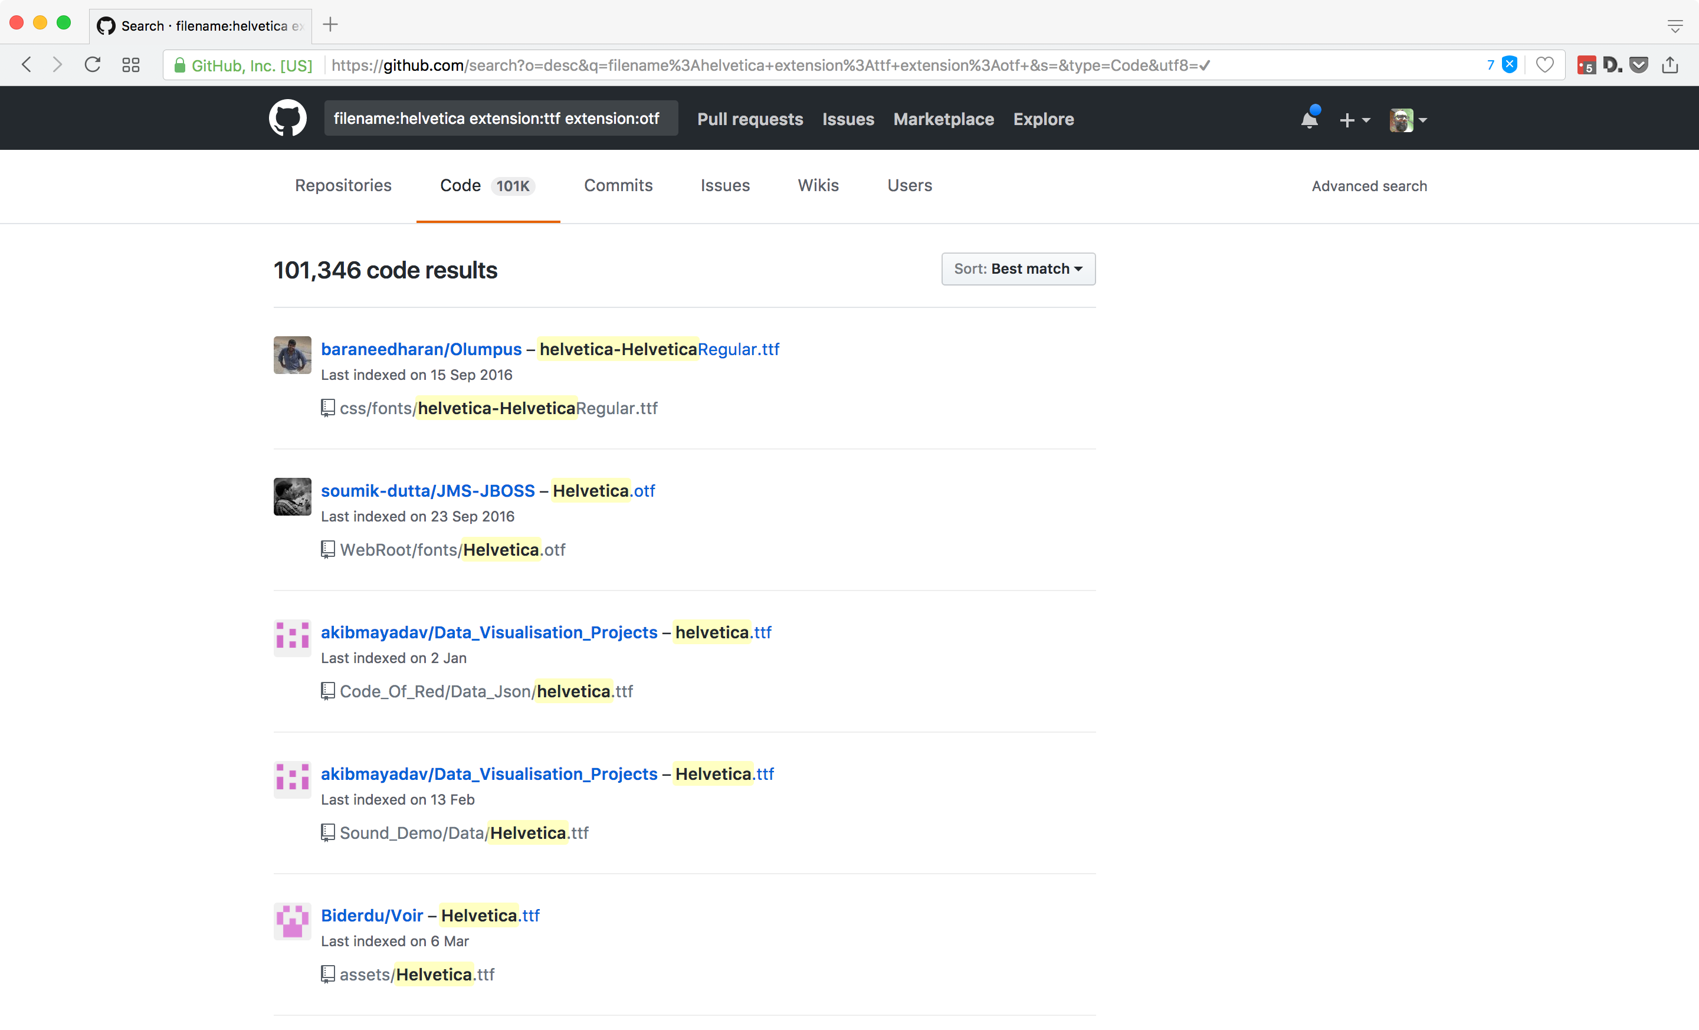The width and height of the screenshot is (1699, 1030).
Task: Open the Advanced search link
Action: [x=1369, y=186]
